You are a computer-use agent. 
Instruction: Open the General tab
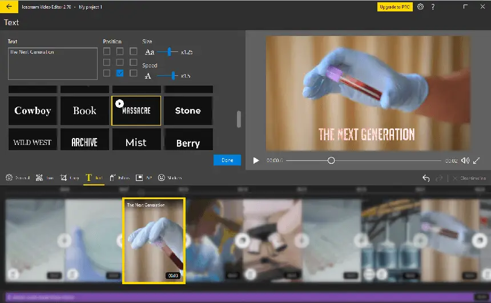tap(18, 178)
